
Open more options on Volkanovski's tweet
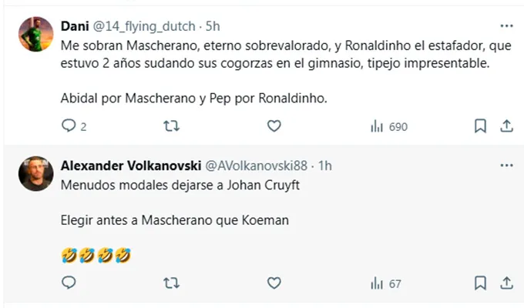point(506,166)
